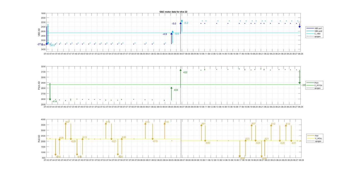The height and width of the screenshot is (177, 357).
Task: Click the '404' pitch data label
Action: [x=176, y=90]
